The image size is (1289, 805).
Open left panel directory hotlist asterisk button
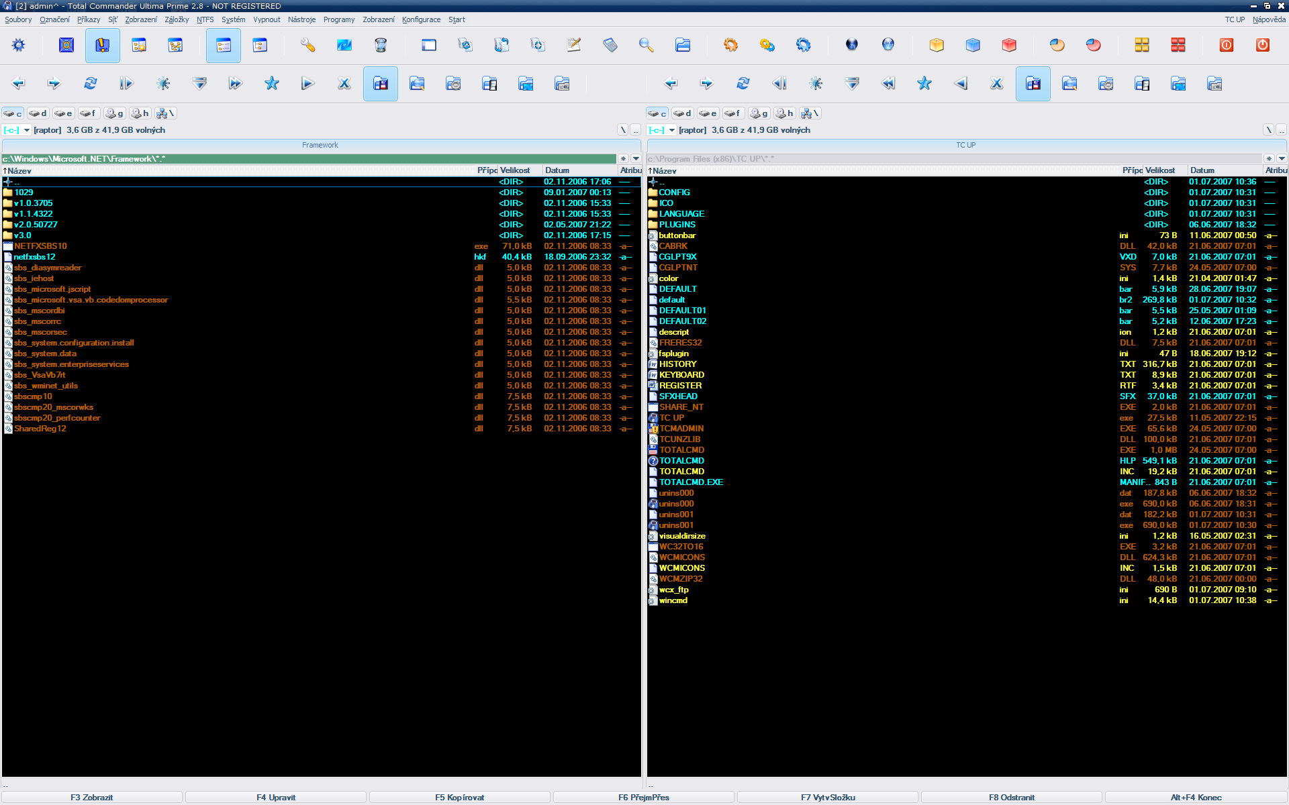624,159
